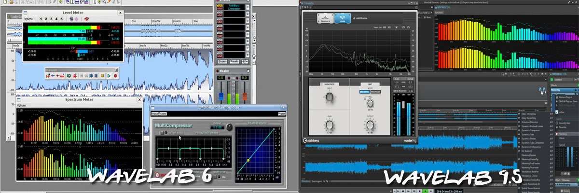
Task: Choose Delay MonoDelay from the effects list
Action: [x=528, y=114]
